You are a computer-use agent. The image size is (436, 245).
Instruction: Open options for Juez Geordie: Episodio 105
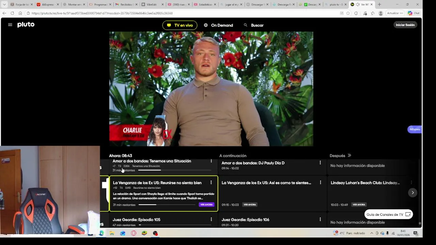pyautogui.click(x=211, y=219)
